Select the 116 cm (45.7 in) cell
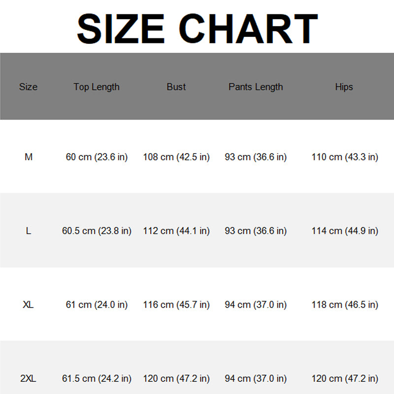This screenshot has width=394, height=394. pos(176,305)
